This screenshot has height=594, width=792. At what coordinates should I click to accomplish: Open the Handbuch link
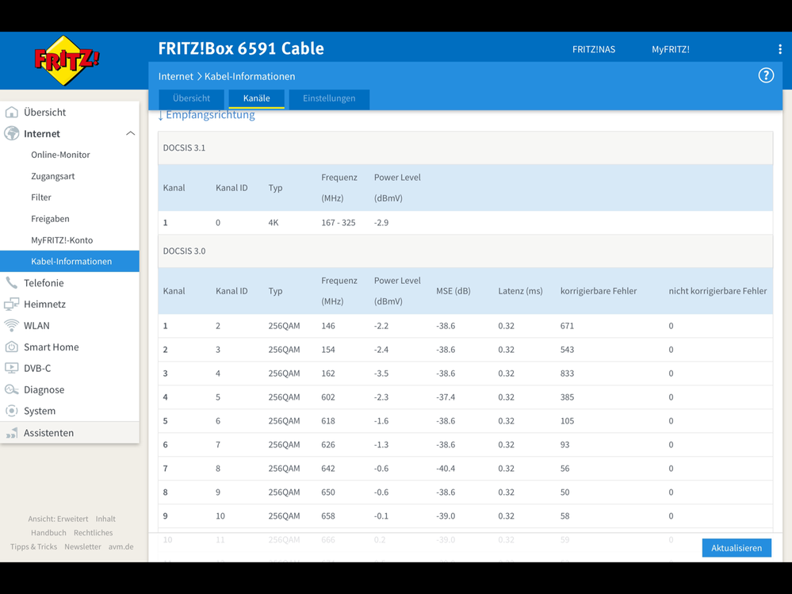pos(48,532)
